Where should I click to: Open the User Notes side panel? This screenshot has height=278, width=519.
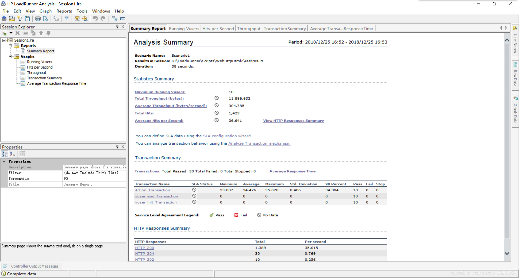(515, 40)
